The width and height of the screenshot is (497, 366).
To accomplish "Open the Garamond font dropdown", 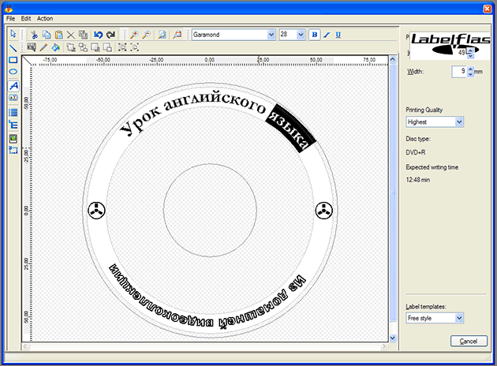I will [x=271, y=35].
